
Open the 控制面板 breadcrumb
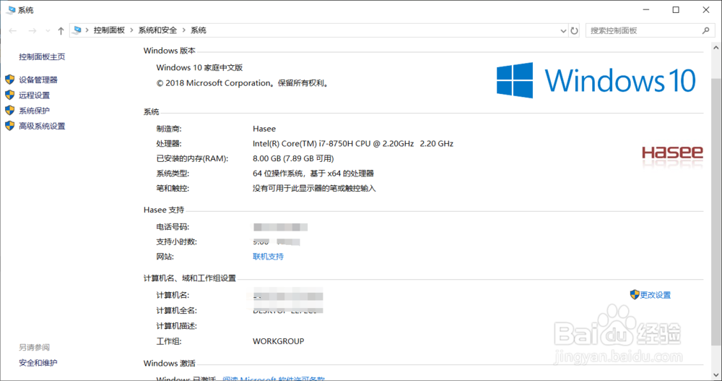pos(109,30)
